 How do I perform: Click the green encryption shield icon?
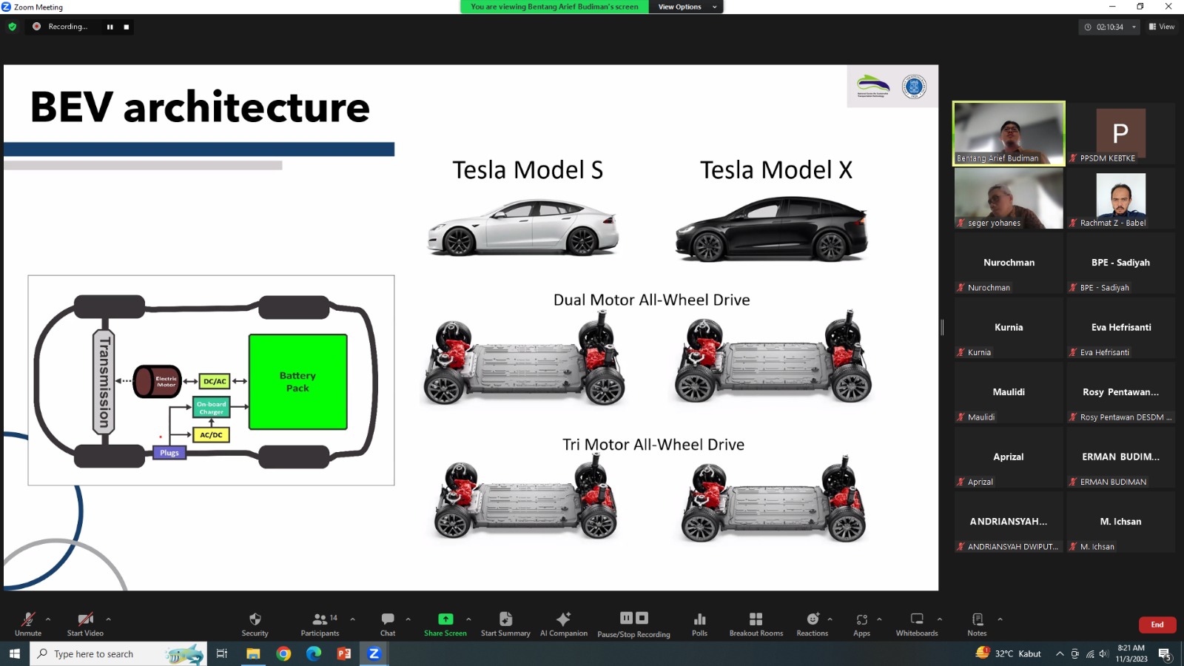[x=12, y=27]
